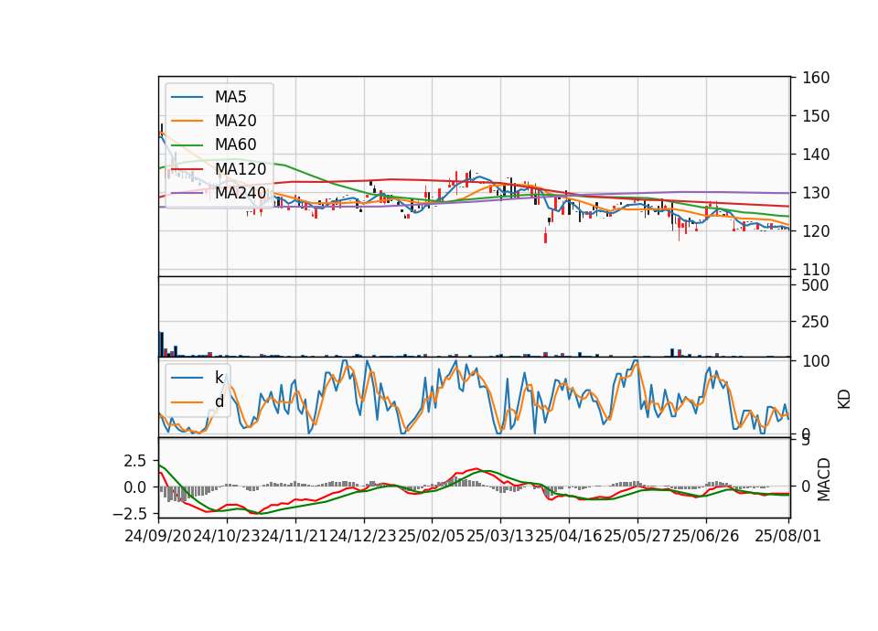Click the purple MA240 legend line sample
Screen dimensions: 878x631
pyautogui.click(x=187, y=193)
